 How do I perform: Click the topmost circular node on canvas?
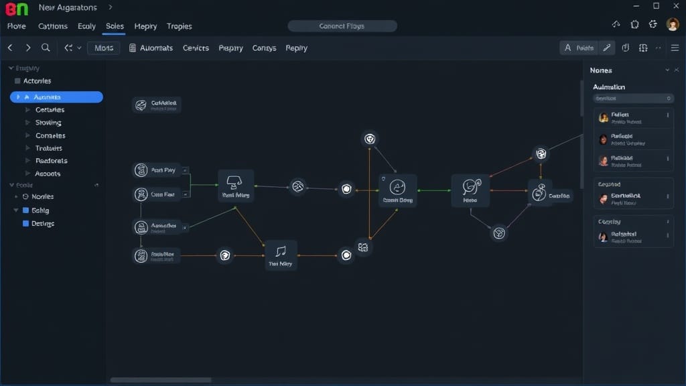click(369, 139)
